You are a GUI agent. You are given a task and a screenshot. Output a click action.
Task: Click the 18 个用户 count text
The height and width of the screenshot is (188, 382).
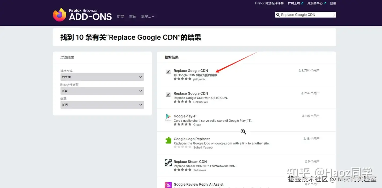(313, 139)
